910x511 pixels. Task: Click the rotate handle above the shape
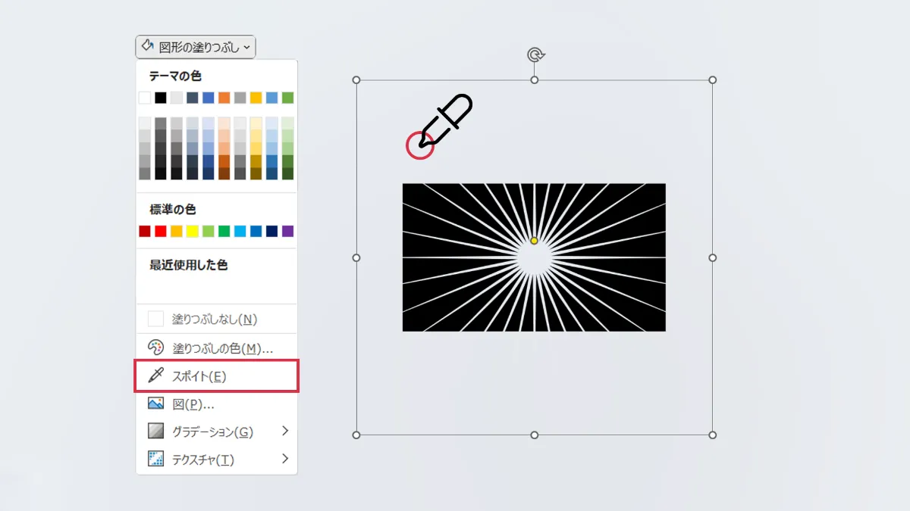click(x=535, y=55)
